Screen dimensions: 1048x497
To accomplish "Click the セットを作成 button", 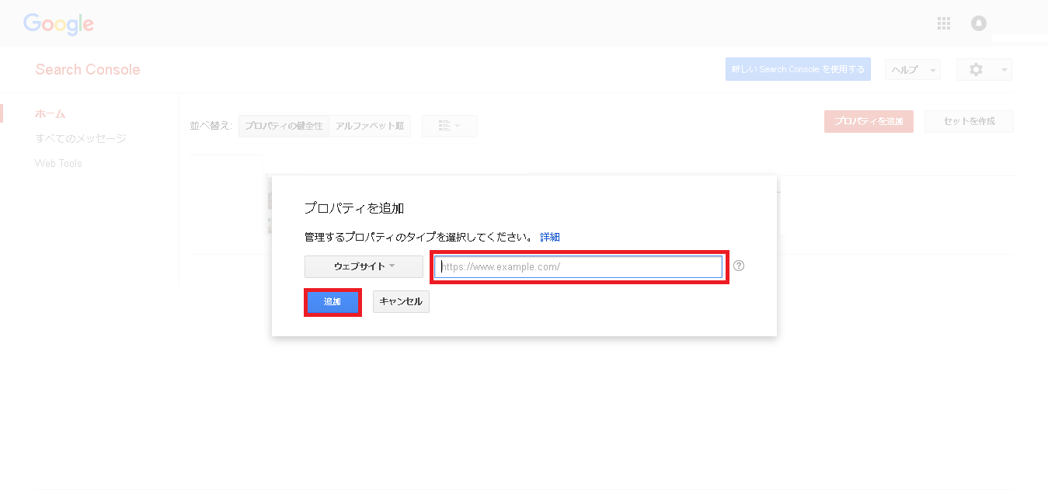I will [x=968, y=121].
